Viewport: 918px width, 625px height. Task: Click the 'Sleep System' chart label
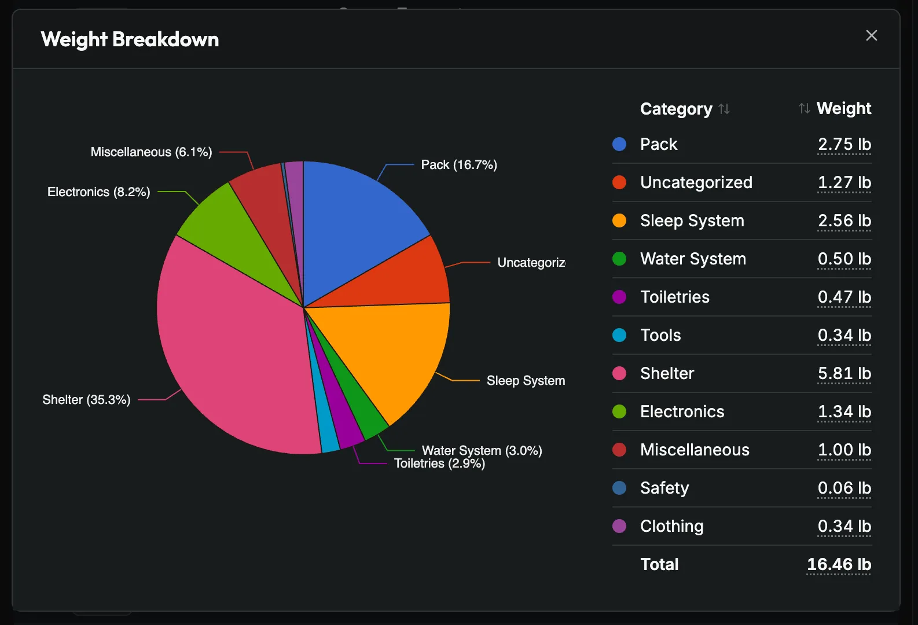click(x=526, y=381)
